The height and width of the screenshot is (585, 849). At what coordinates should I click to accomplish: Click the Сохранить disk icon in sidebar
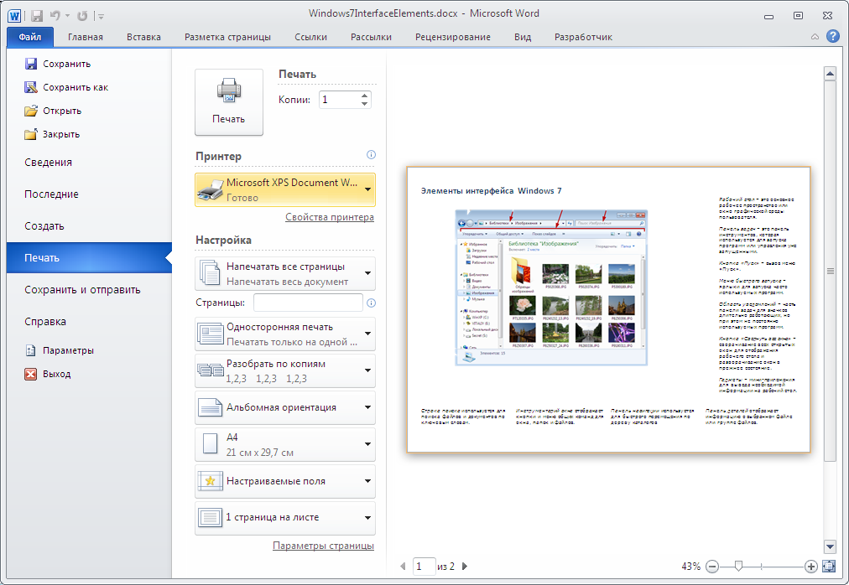[x=31, y=64]
